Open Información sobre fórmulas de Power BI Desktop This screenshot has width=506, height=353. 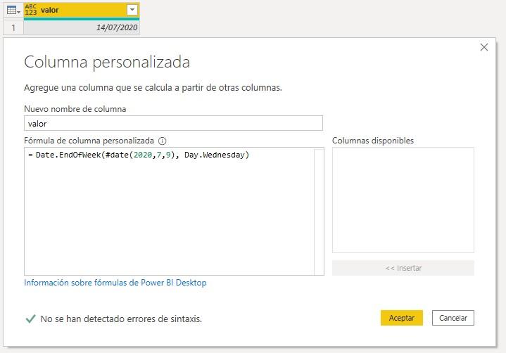click(115, 283)
